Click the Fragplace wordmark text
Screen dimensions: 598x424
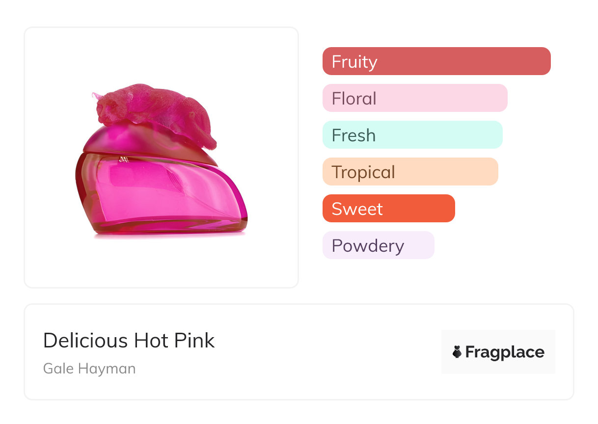505,352
